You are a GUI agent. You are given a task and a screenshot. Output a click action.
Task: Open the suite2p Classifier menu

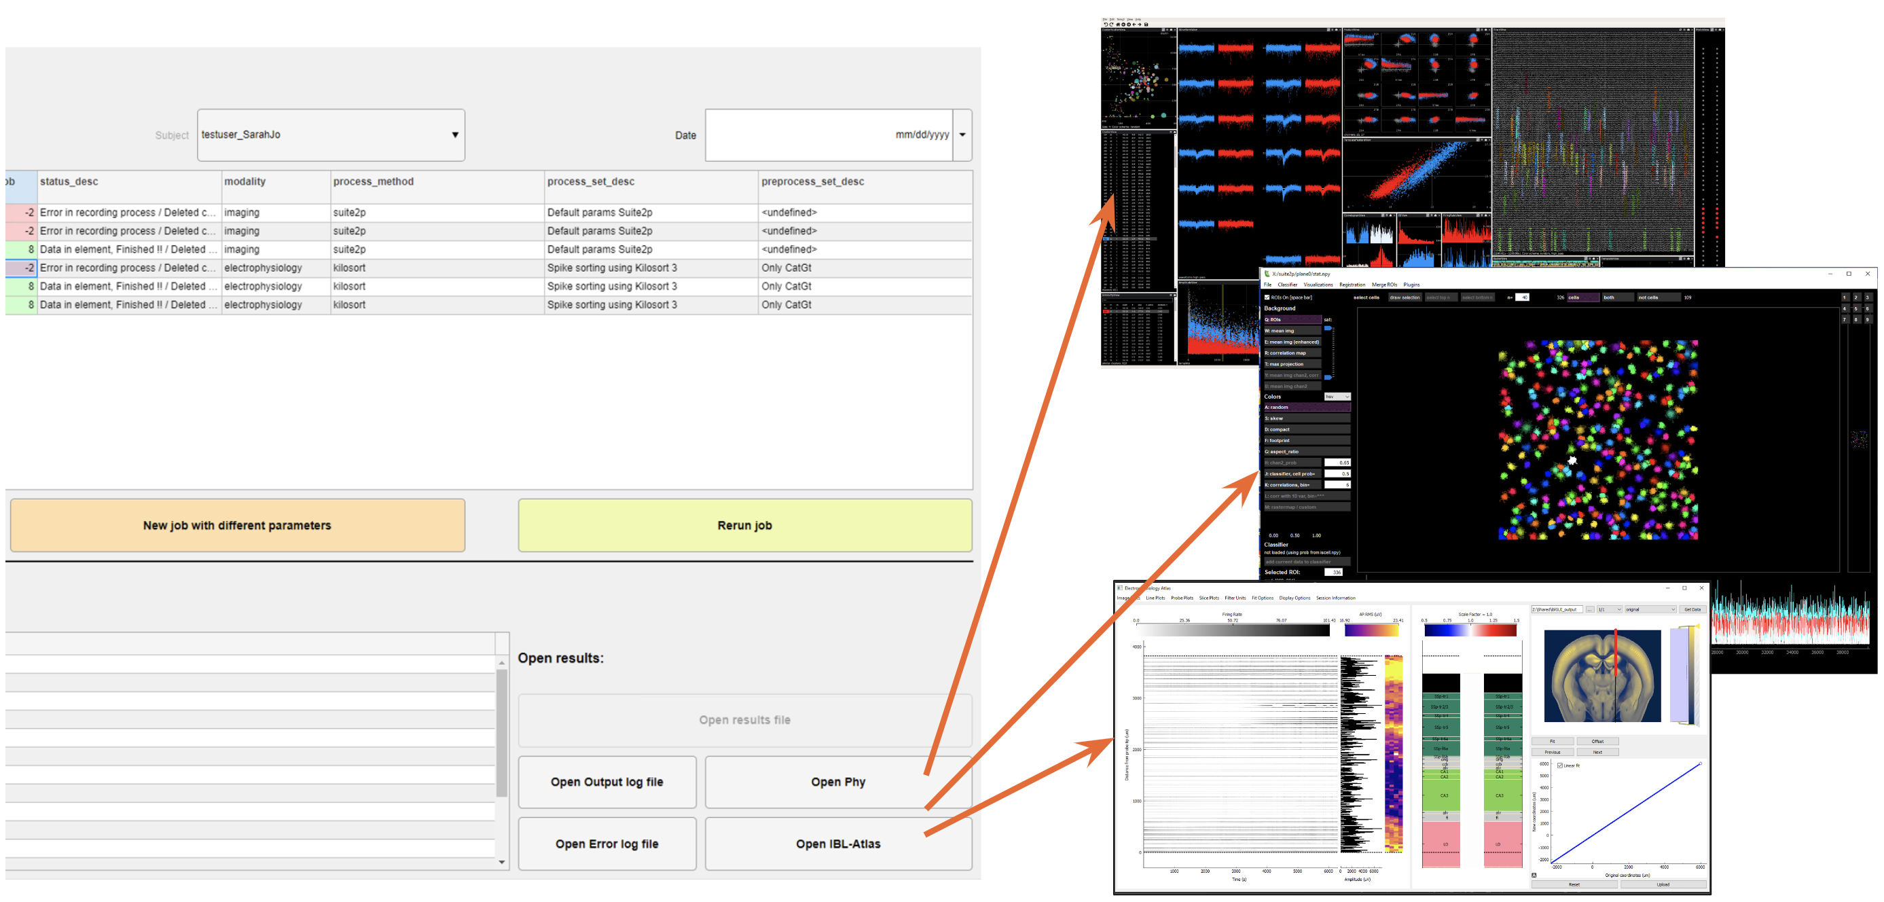tap(1288, 285)
